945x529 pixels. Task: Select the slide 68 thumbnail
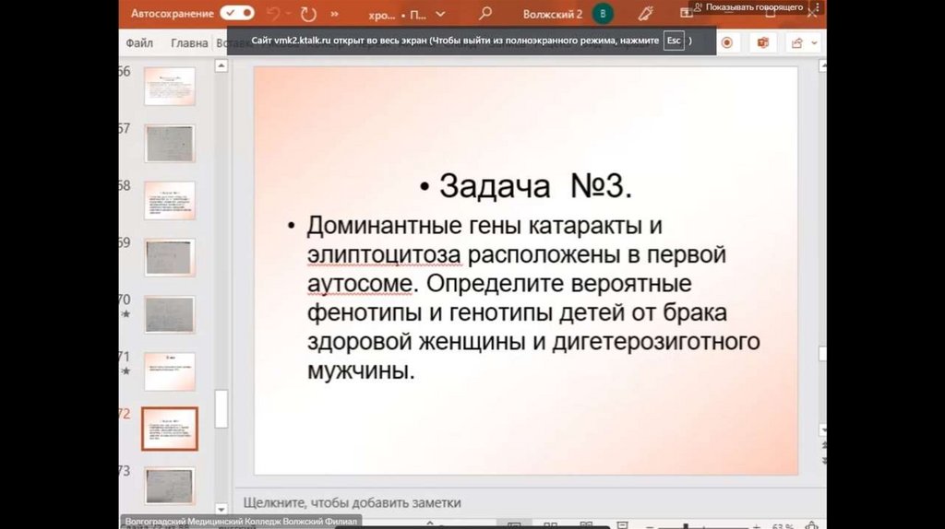coord(170,200)
